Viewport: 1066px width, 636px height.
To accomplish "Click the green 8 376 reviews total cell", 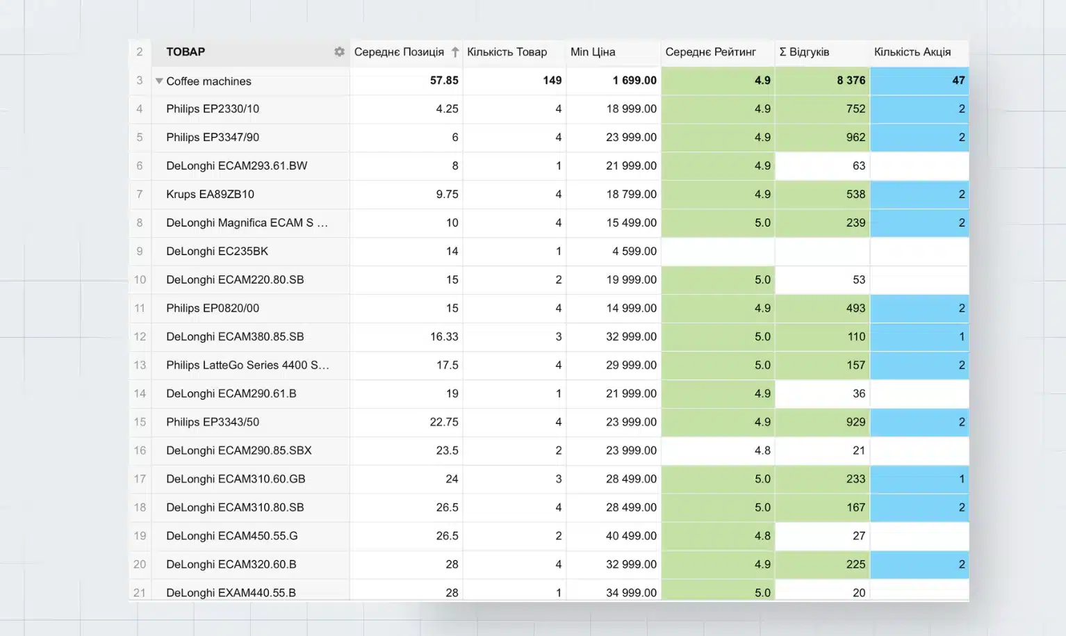I will 822,81.
